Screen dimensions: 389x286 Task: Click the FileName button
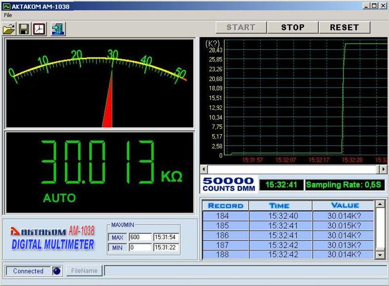tap(84, 271)
